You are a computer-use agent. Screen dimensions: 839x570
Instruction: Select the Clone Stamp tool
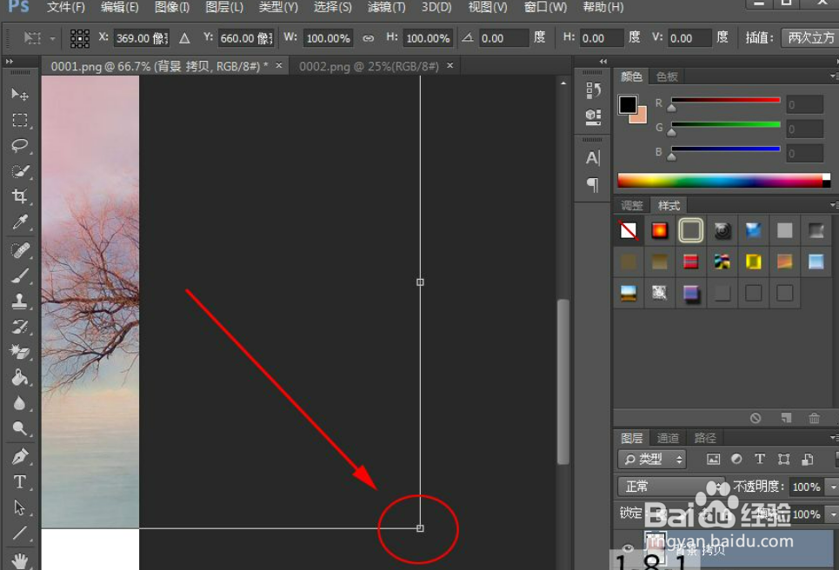20,301
